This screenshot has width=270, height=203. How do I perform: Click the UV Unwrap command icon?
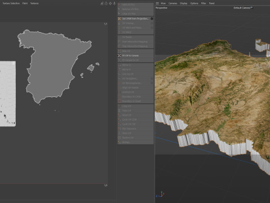[119, 23]
